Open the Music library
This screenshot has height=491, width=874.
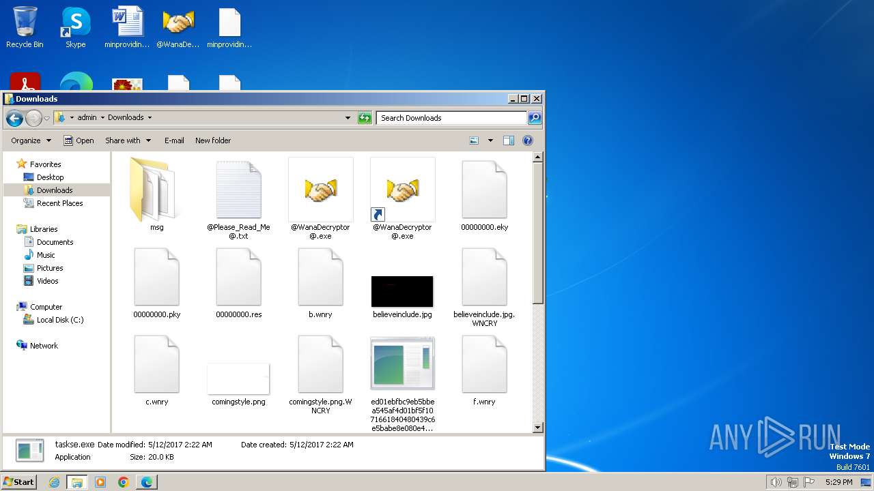39,255
